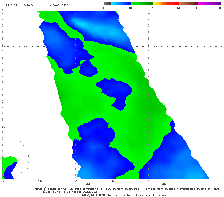Click the color bar label '64'
Screen dimensions: 224x197
[197, 8]
